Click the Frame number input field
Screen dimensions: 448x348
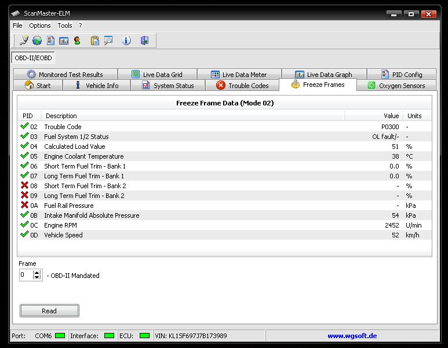point(26,276)
